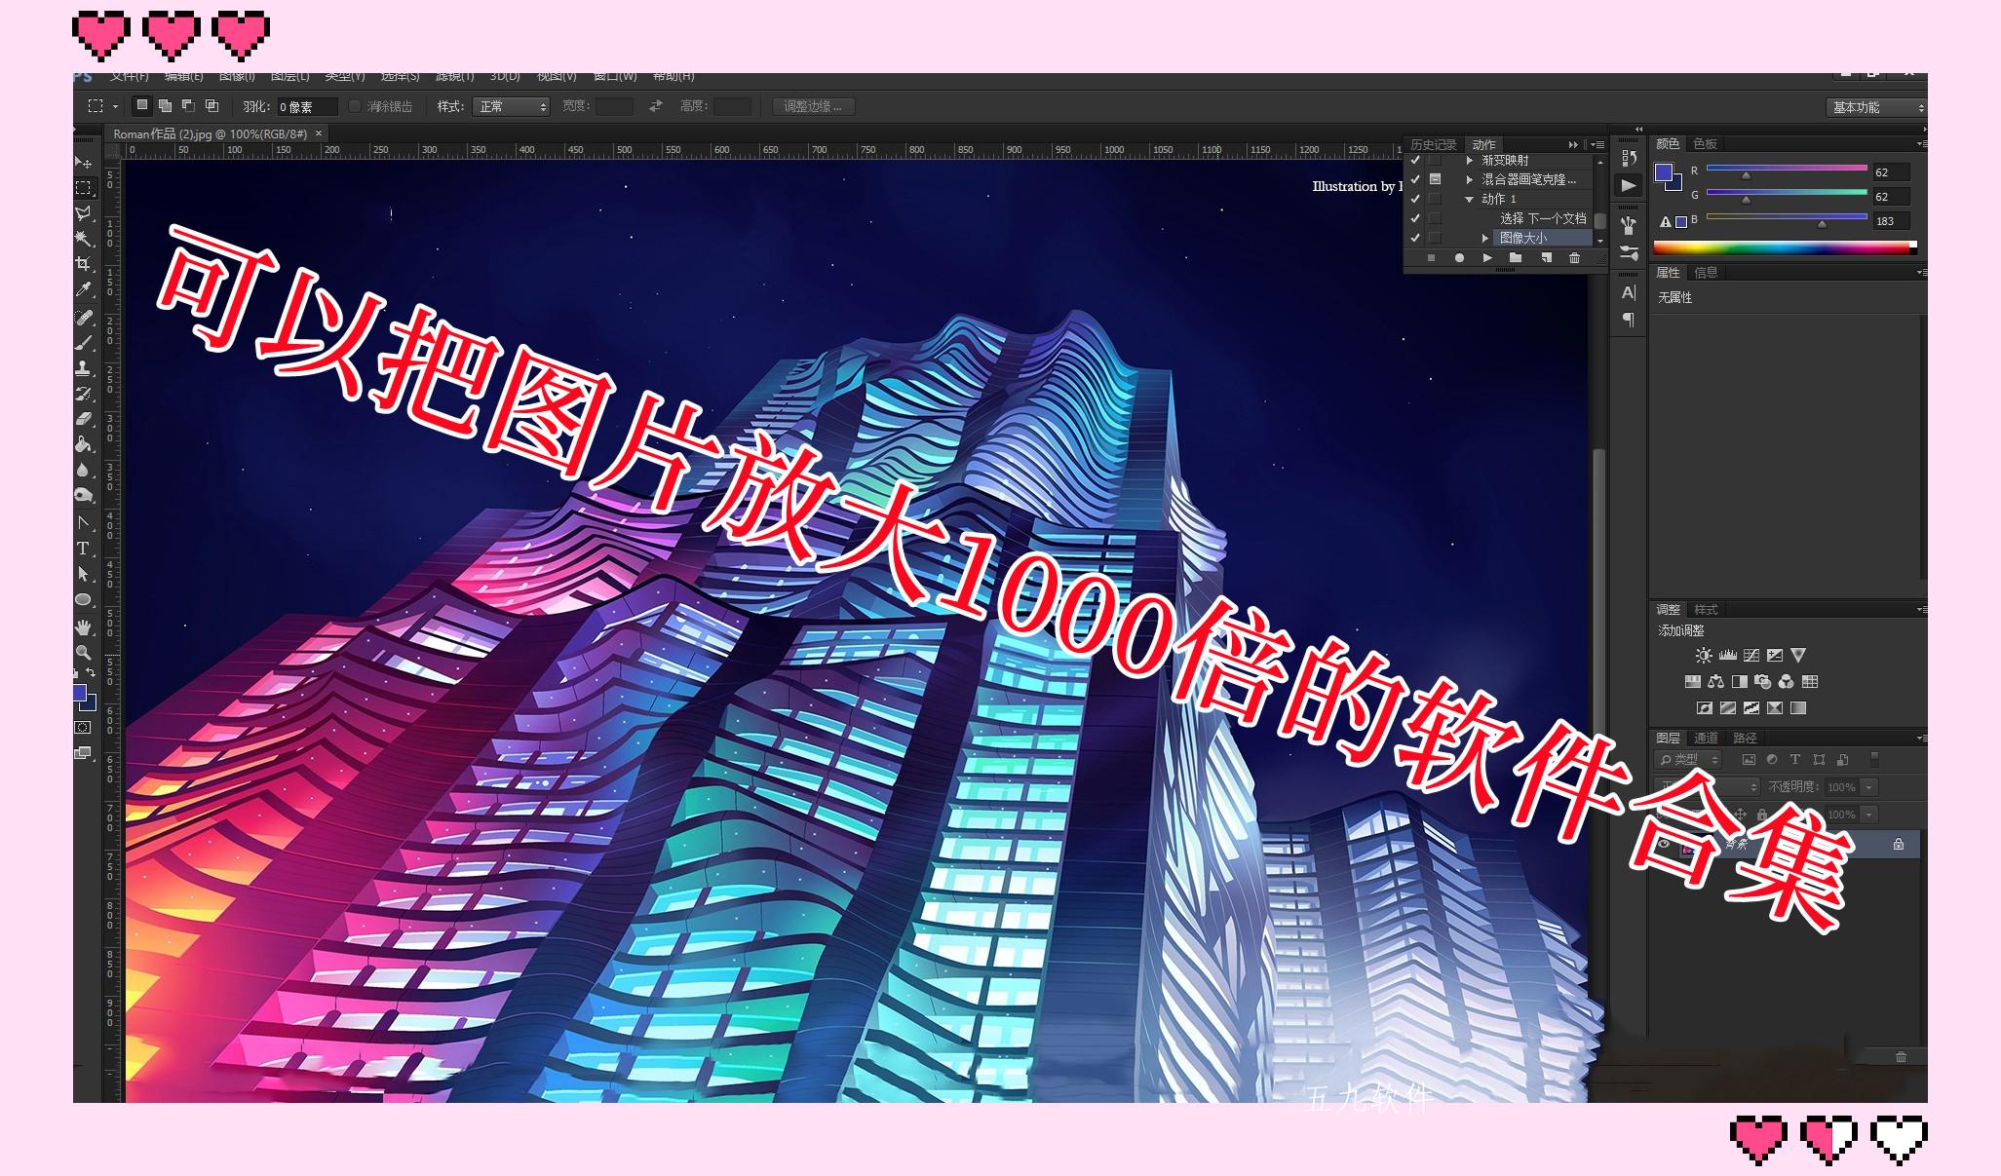Select the Eraser tool
The height and width of the screenshot is (1176, 2001).
pos(84,419)
